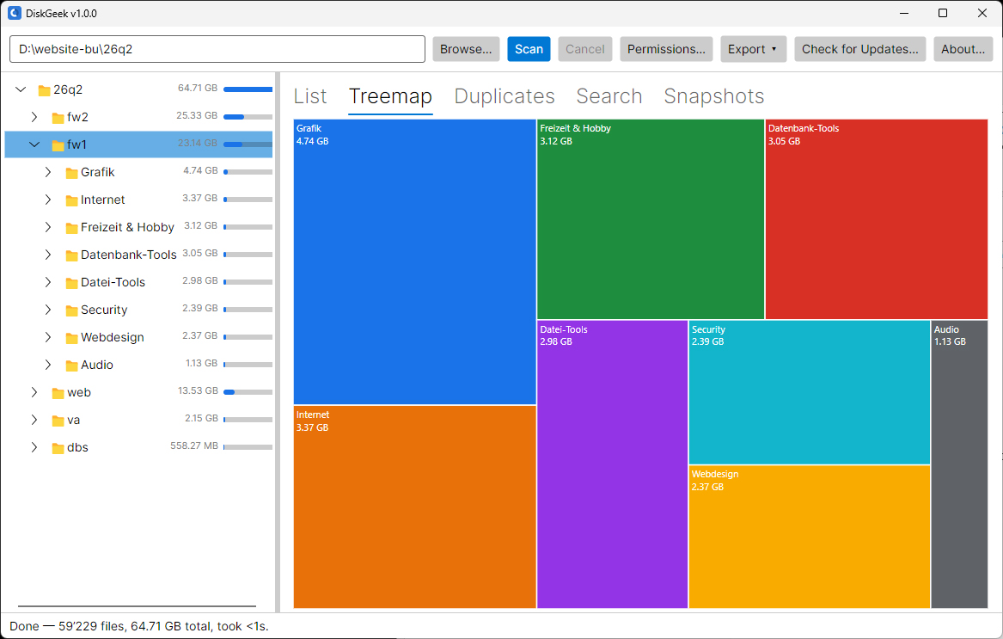This screenshot has height=639, width=1003.
Task: Click the fw2 folder icon
Action: pyautogui.click(x=58, y=118)
